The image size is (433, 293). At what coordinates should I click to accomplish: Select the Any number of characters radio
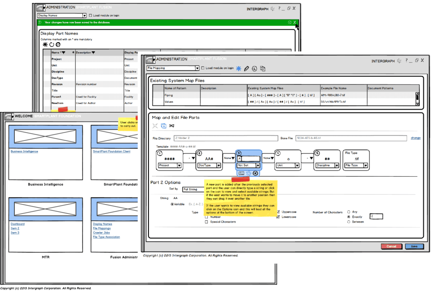pos(349,212)
